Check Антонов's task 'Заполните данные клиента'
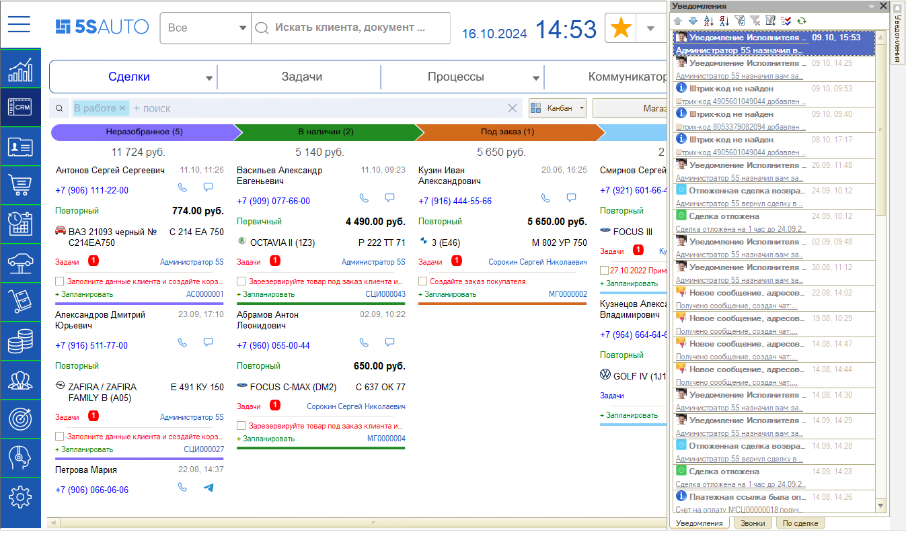Image resolution: width=906 pixels, height=534 pixels. click(x=60, y=281)
